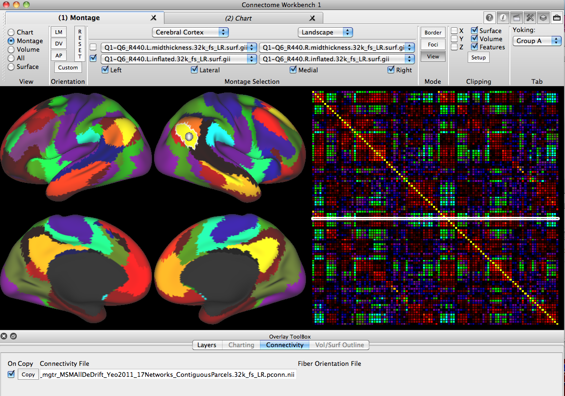This screenshot has width=565, height=396.
Task: Click the AP orientation button
Action: [x=59, y=56]
